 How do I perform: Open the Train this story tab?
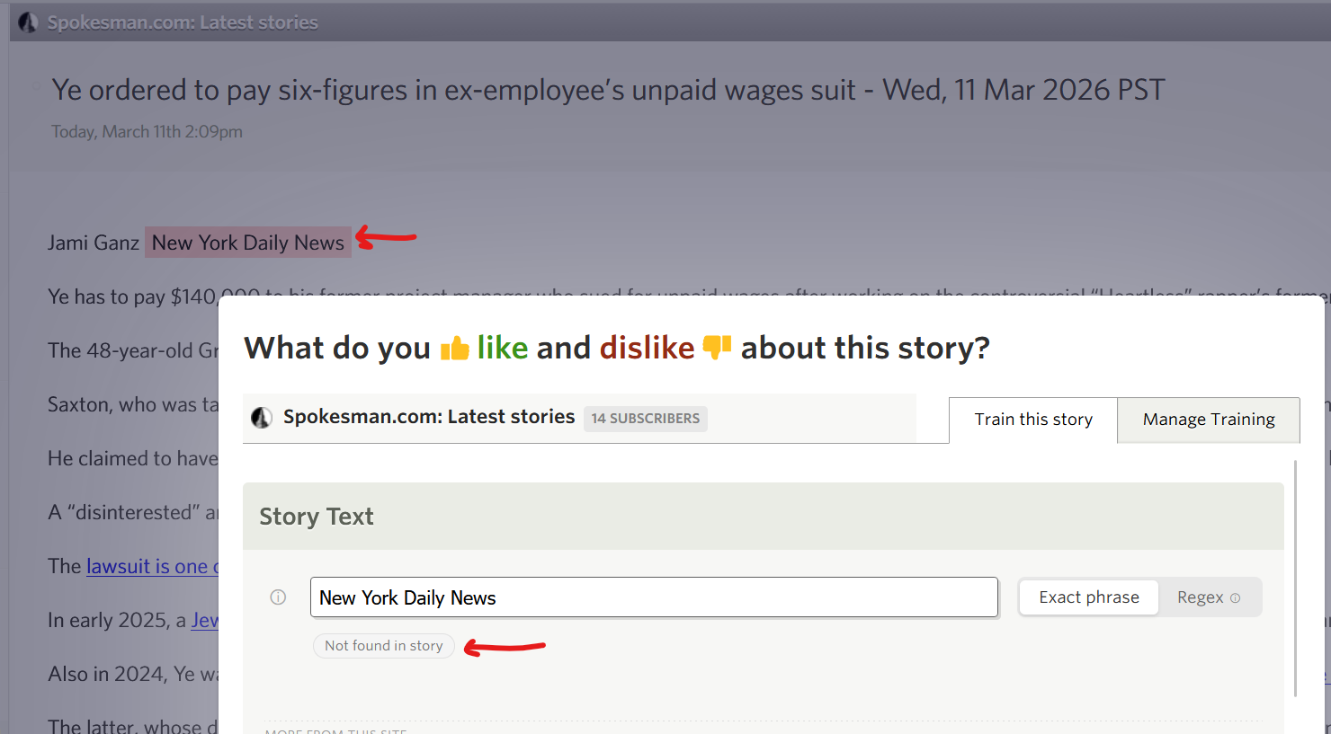(1032, 420)
